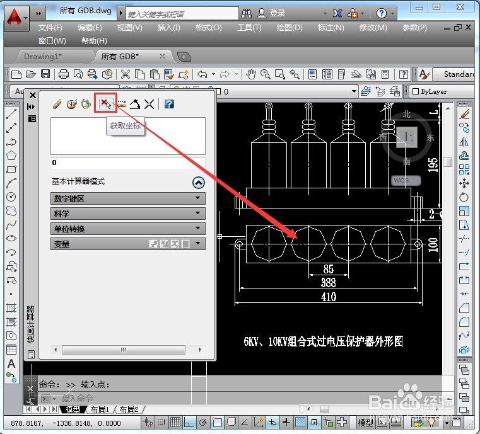
Task: Open the Undo history dropdown arrow
Action: tap(213, 74)
